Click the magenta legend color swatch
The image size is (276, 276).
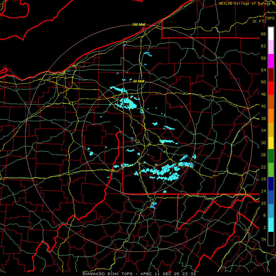click(x=271, y=61)
